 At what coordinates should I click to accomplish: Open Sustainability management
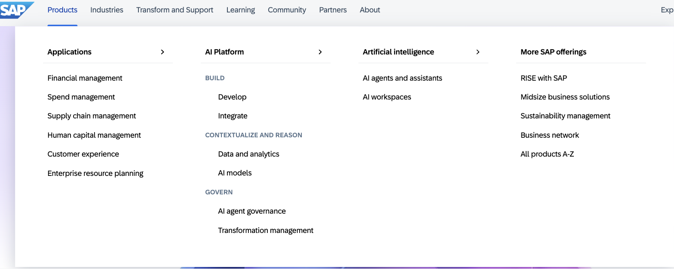[x=565, y=116]
